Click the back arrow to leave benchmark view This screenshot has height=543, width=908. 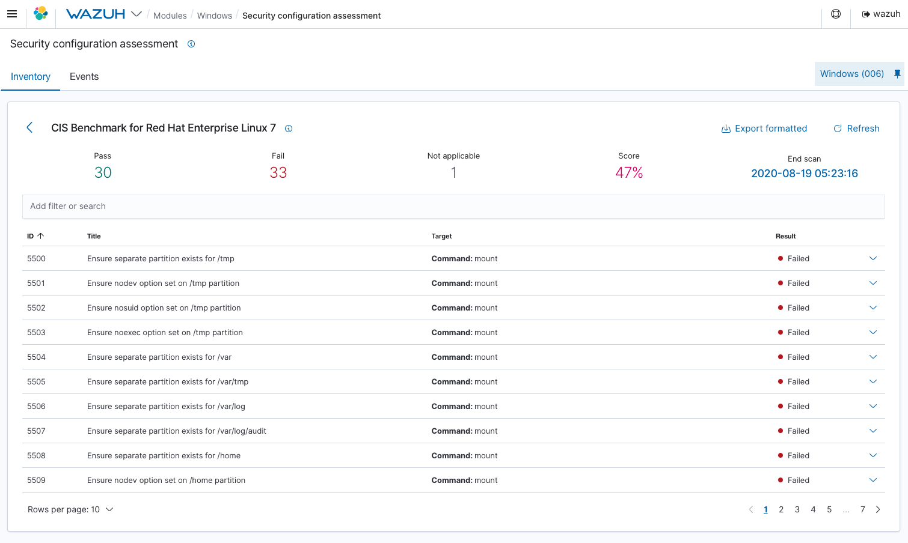click(29, 127)
